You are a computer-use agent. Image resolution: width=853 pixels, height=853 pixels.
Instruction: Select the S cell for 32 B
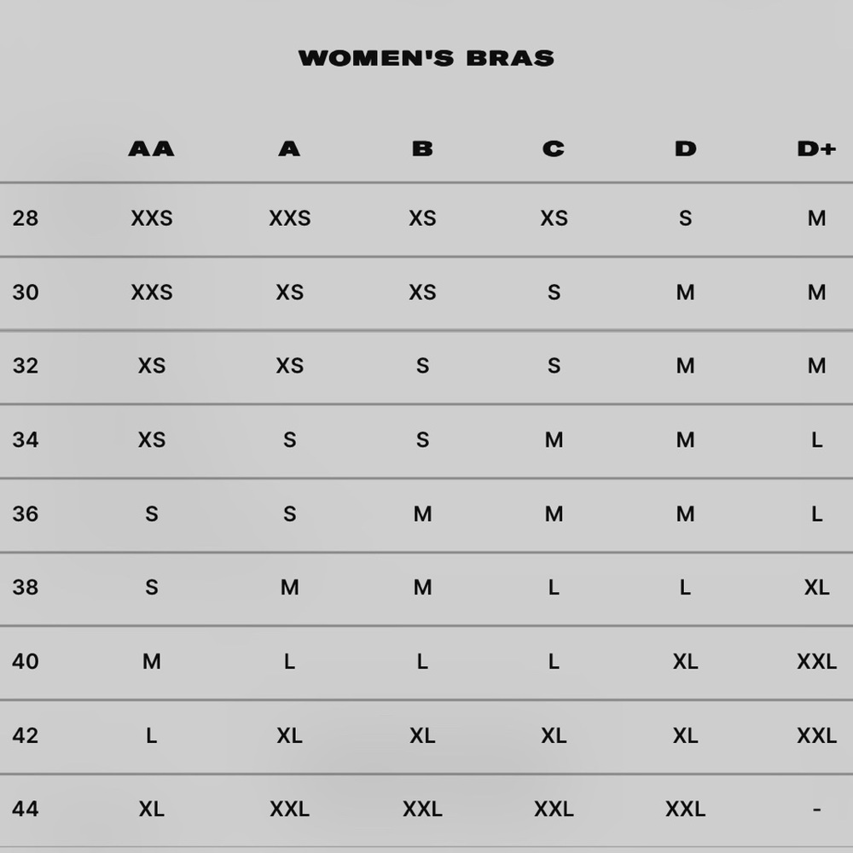coord(423,366)
